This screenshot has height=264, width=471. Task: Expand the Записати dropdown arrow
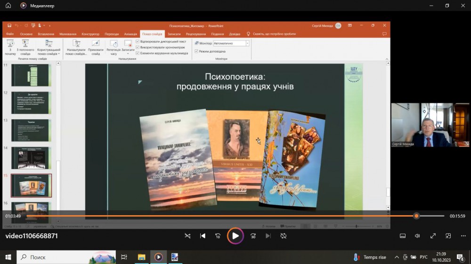pos(128,54)
